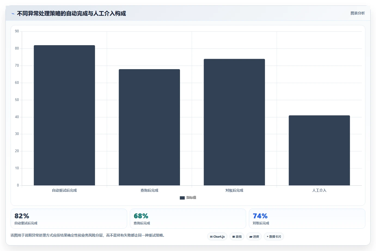Open the 图表分析 label in the header
Screen dimensions: 376x251
coord(357,13)
